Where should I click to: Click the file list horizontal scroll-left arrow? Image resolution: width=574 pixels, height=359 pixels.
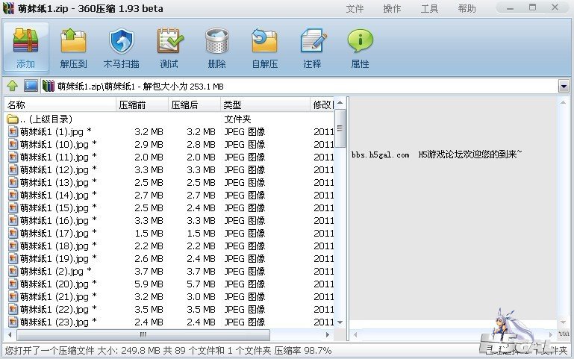[10, 334]
